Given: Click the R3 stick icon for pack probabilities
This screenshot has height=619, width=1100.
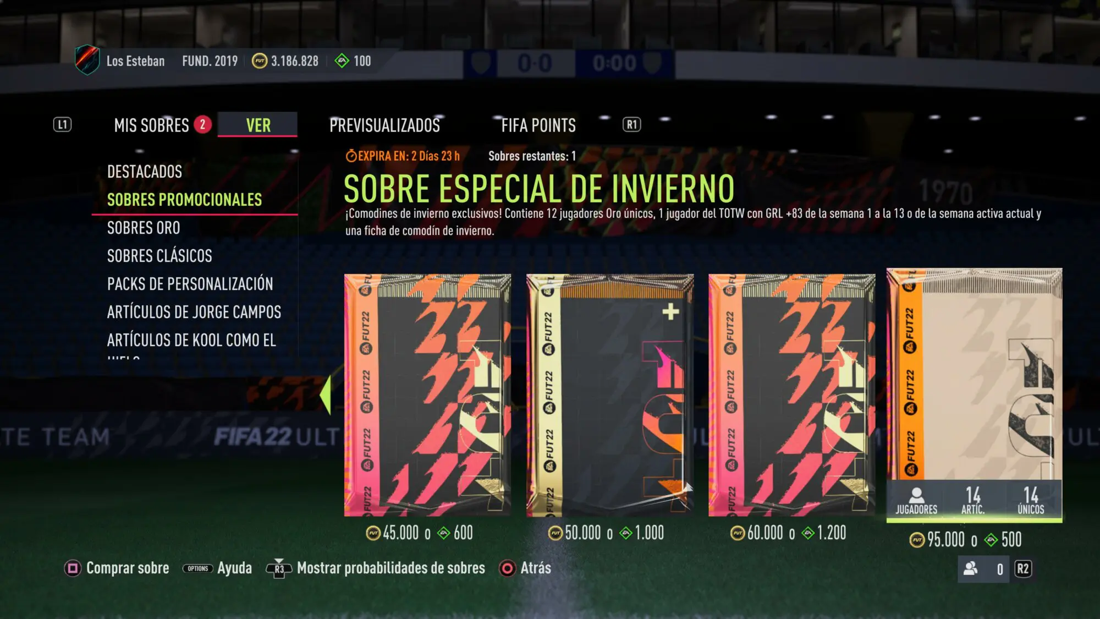Looking at the screenshot, I should 279,568.
